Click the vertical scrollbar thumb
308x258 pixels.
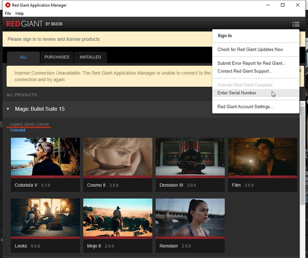point(303,156)
